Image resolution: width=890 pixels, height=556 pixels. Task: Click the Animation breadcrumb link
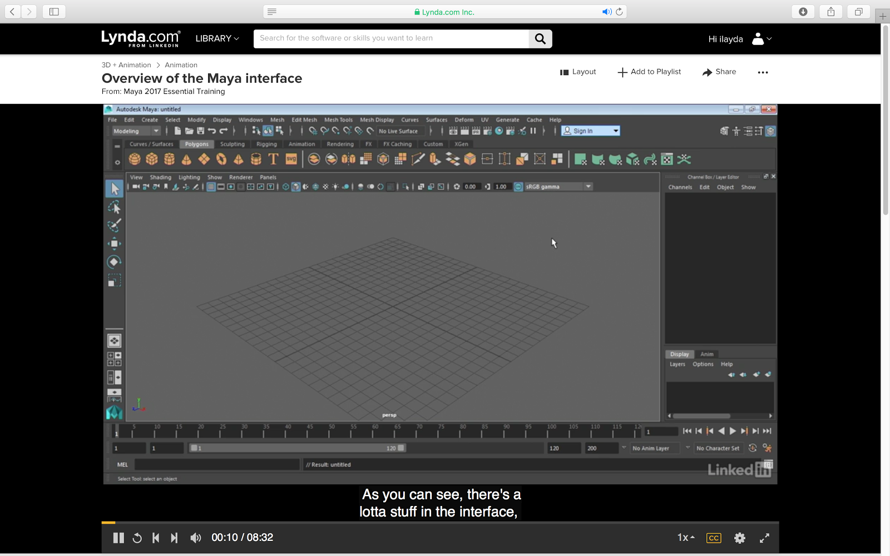(181, 65)
